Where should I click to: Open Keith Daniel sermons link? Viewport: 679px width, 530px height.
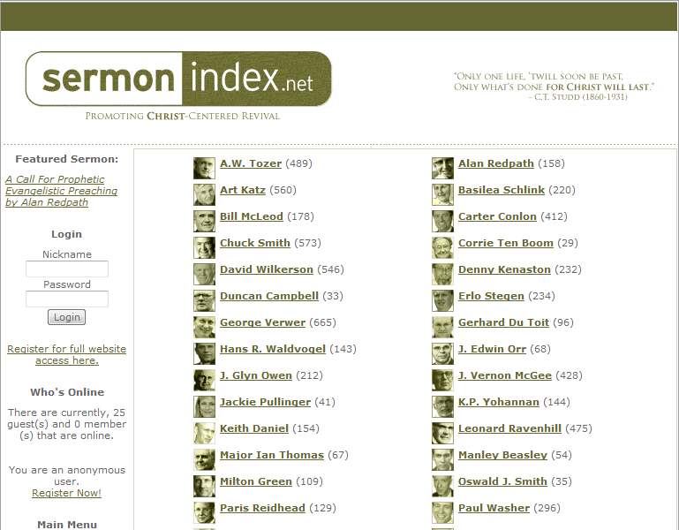[x=253, y=428]
